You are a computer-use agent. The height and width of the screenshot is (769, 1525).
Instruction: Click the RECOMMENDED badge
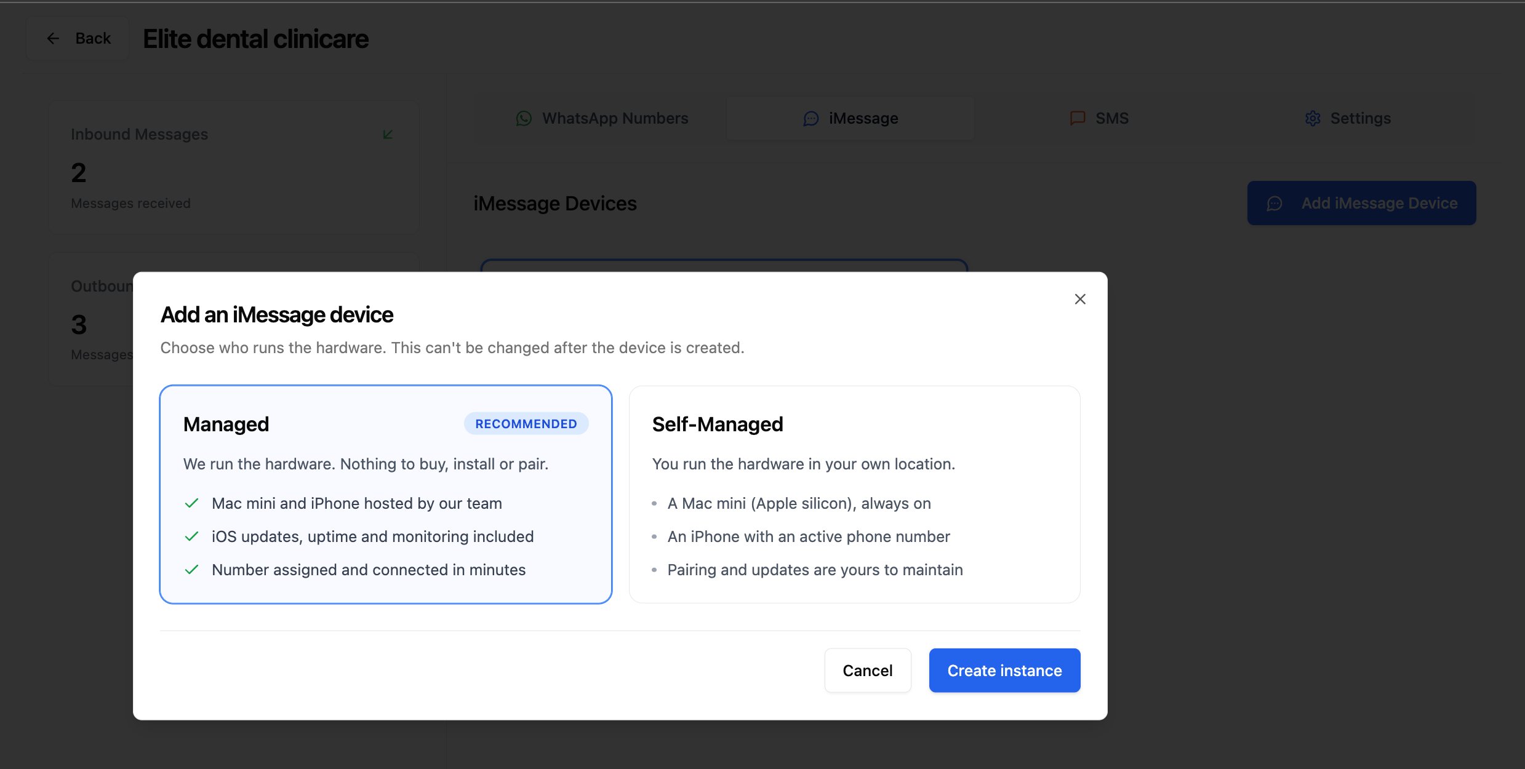(526, 424)
